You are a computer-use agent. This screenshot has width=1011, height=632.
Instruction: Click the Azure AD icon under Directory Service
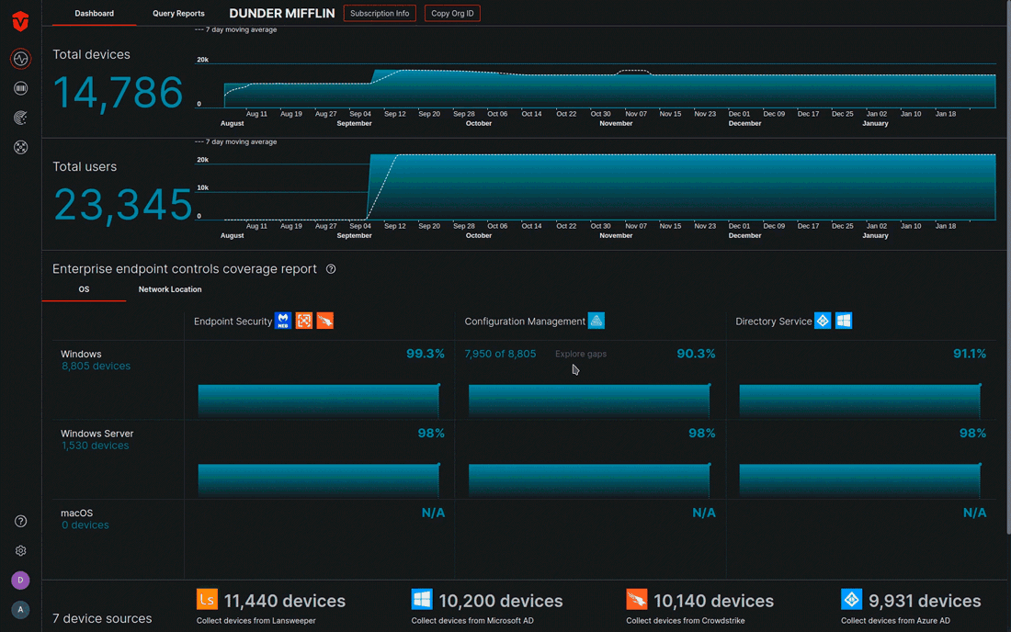pyautogui.click(x=823, y=321)
